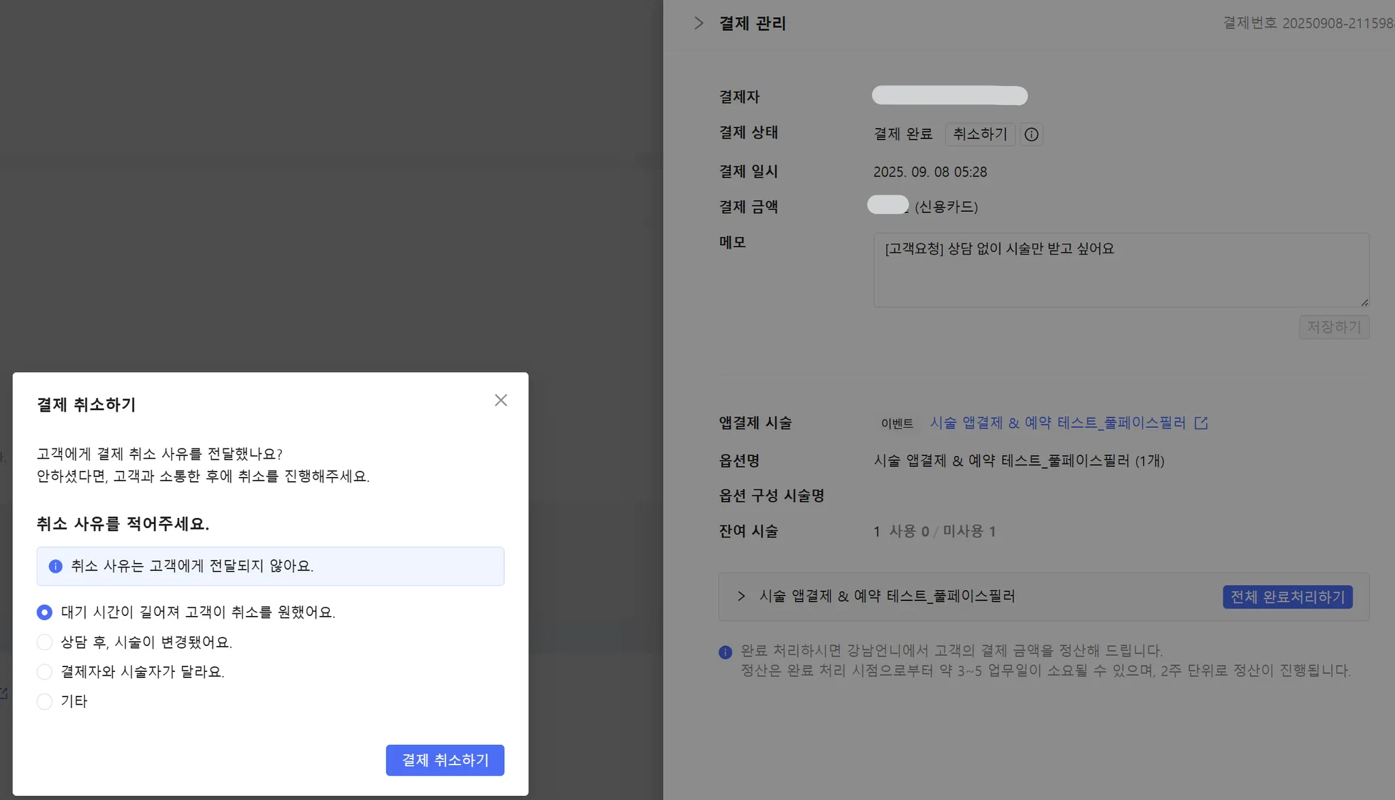This screenshot has height=800, width=1395.
Task: Click the info icon next to 취소하기
Action: pyautogui.click(x=1031, y=134)
